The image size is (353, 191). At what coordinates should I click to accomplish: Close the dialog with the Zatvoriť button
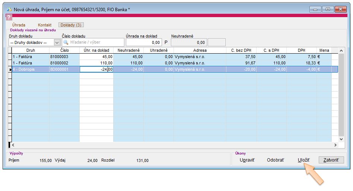coord(331,160)
